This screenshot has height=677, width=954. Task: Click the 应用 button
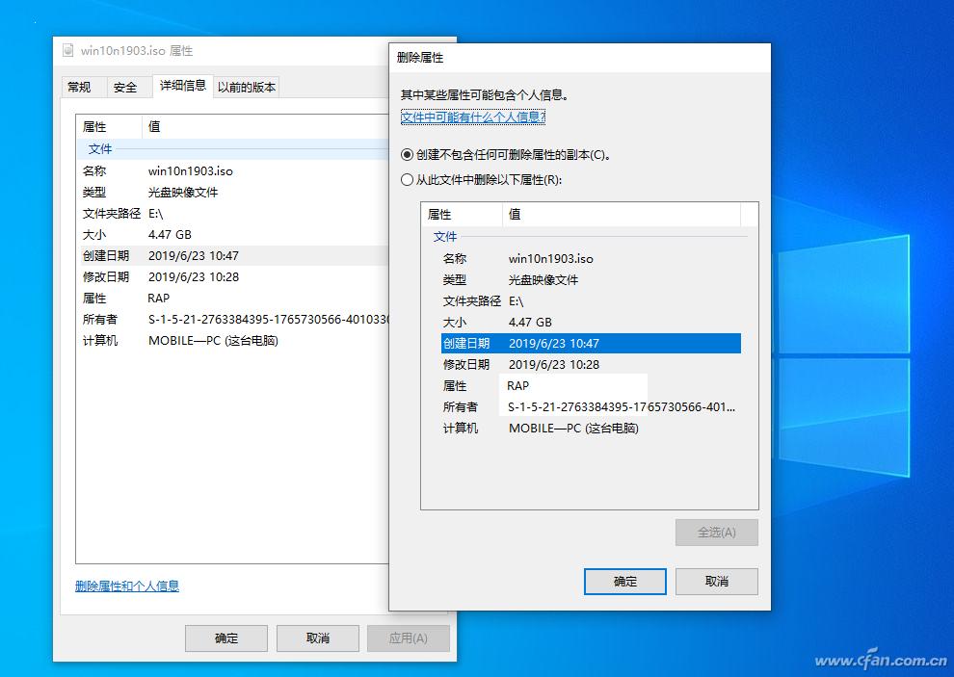point(409,638)
